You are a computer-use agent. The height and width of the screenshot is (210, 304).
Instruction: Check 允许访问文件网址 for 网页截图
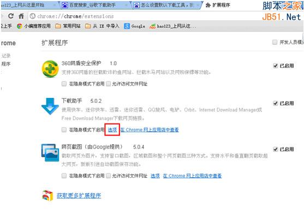[x=109, y=176]
